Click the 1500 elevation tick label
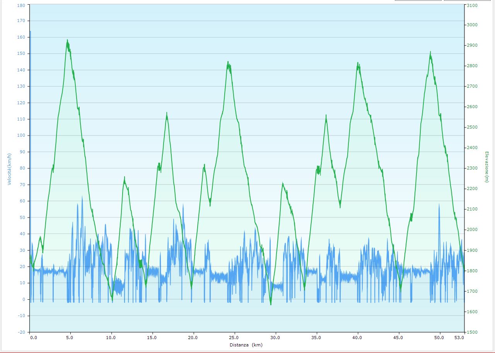Screen dimensions: 495x353 [472, 332]
